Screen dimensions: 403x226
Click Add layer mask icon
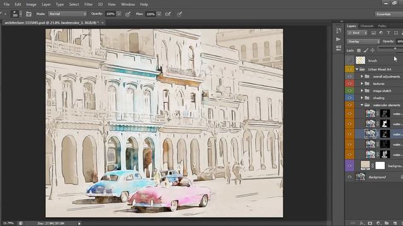click(370, 223)
